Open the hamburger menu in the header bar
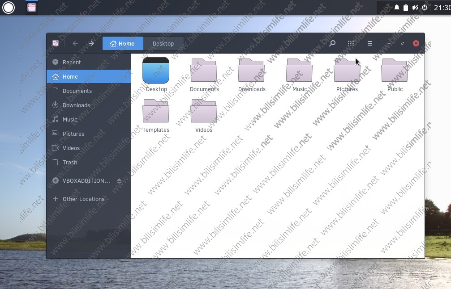The height and width of the screenshot is (289, 451). pyautogui.click(x=370, y=43)
